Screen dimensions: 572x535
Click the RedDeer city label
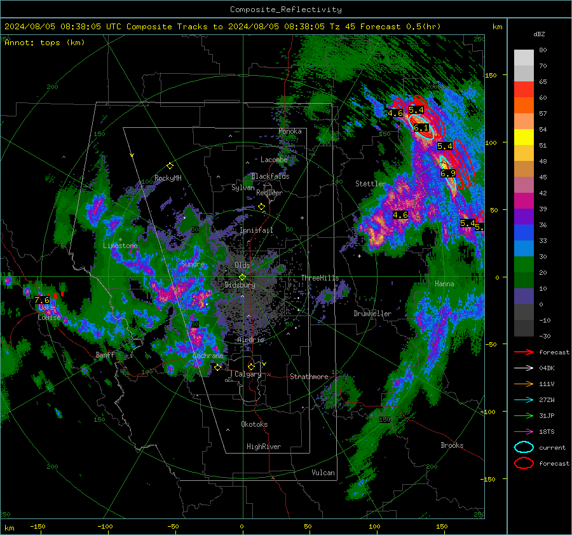(269, 193)
